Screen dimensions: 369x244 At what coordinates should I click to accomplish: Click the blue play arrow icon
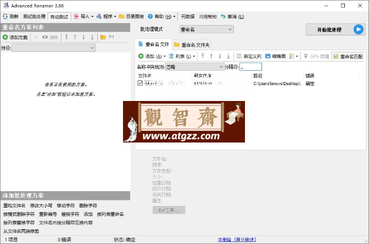point(358,29)
